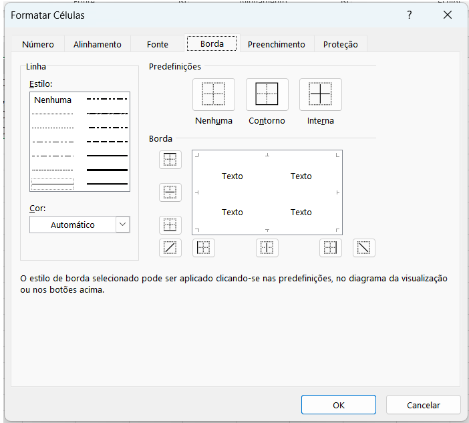This screenshot has height=423, width=469.
Task: Apply the Interna inside borders preset
Action: coord(320,95)
